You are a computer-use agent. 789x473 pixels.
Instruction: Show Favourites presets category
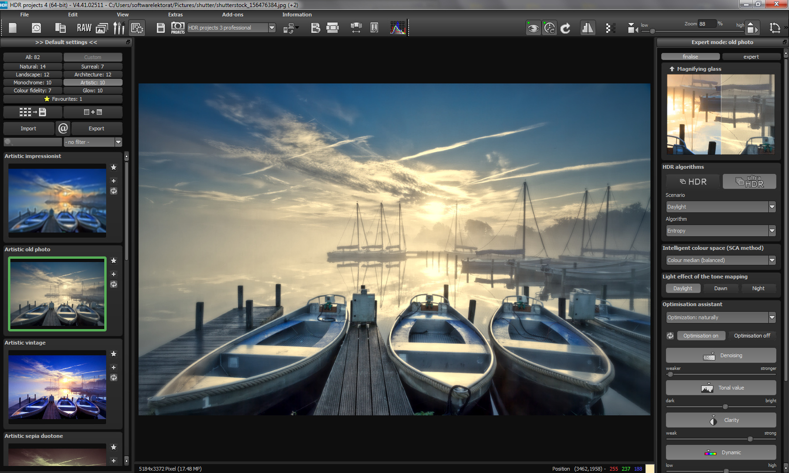coord(63,99)
